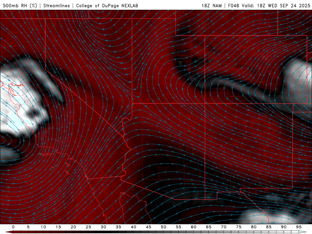Click colorbar label "10"

point(43,227)
